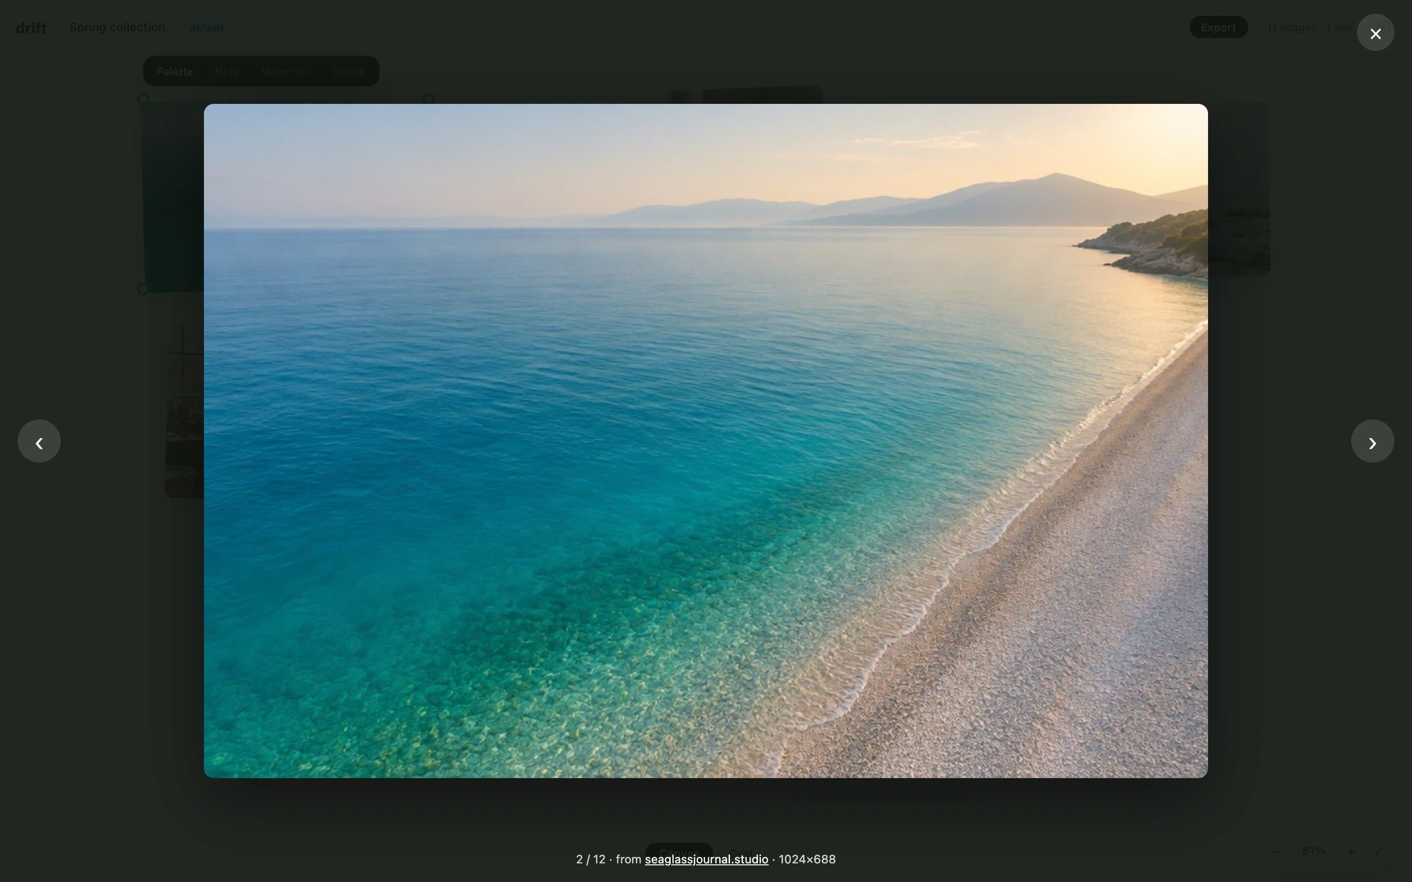Click the dimmed zoom out minus icon
Image resolution: width=1412 pixels, height=882 pixels.
point(1276,852)
